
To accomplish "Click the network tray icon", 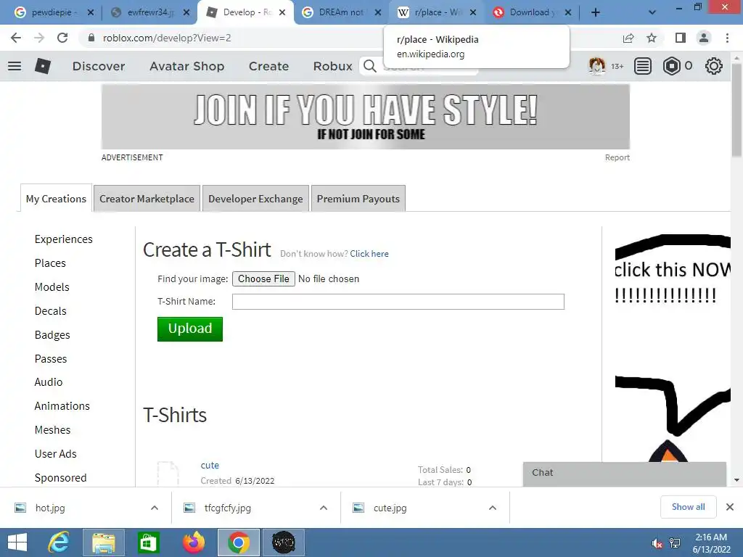I will click(674, 544).
